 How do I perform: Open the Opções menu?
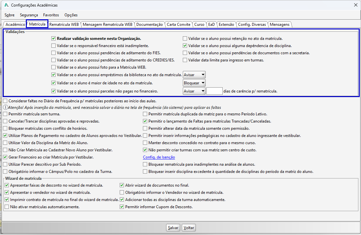[71, 15]
